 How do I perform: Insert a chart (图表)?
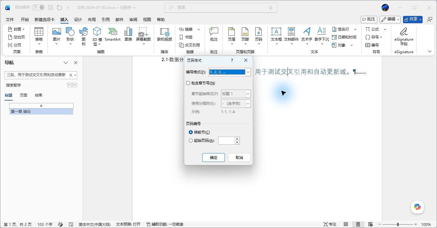128,34
